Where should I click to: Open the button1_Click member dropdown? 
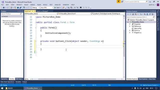click(x=108, y=14)
